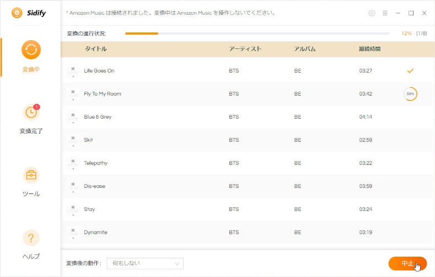Click the 04:14 duration of Blue & Grey
The image size is (435, 277).
366,117
